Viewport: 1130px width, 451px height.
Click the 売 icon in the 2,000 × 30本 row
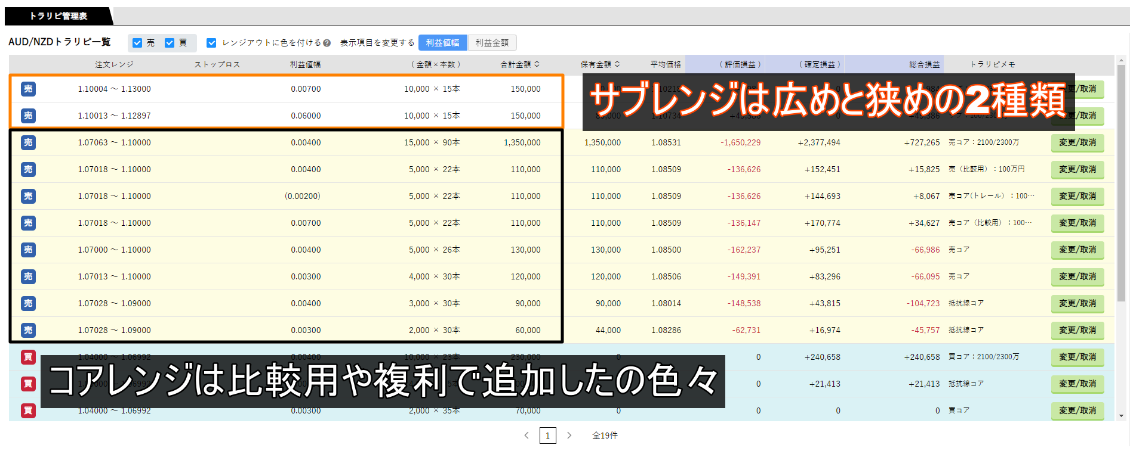tap(28, 330)
